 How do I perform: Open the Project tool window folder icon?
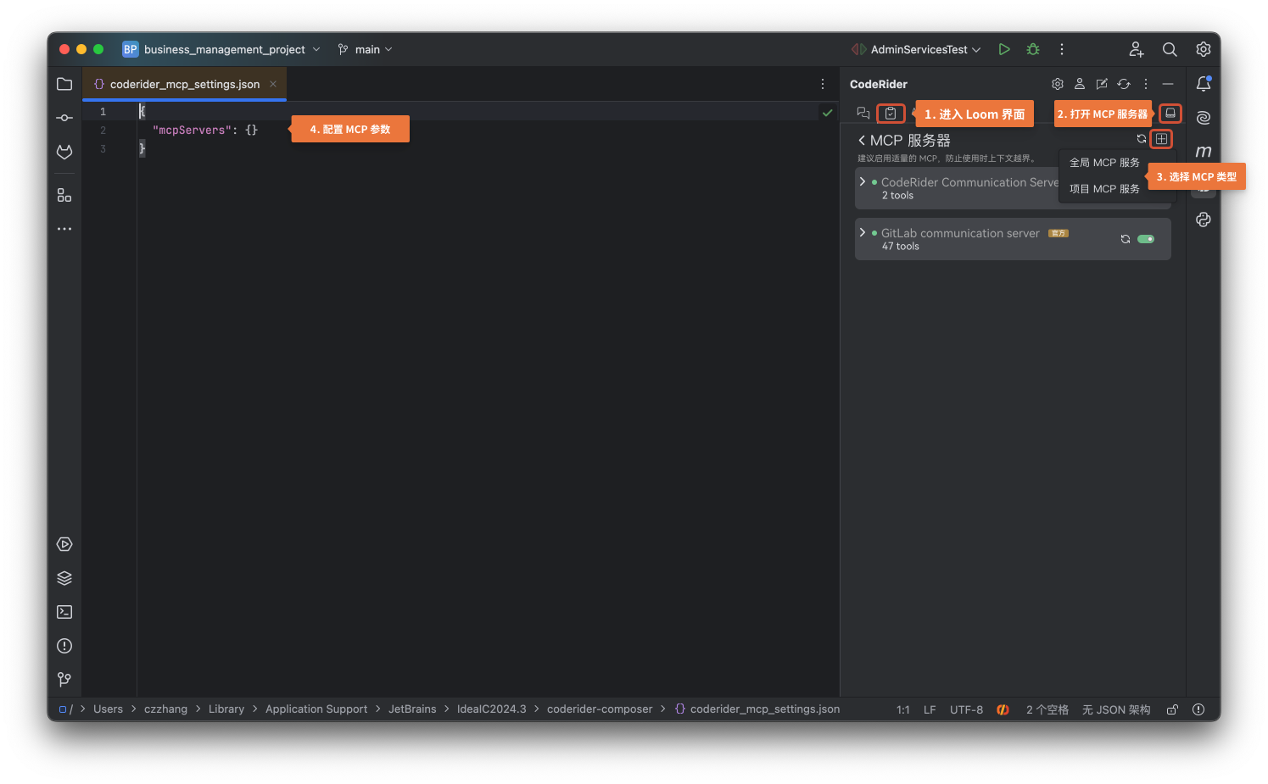point(64,84)
